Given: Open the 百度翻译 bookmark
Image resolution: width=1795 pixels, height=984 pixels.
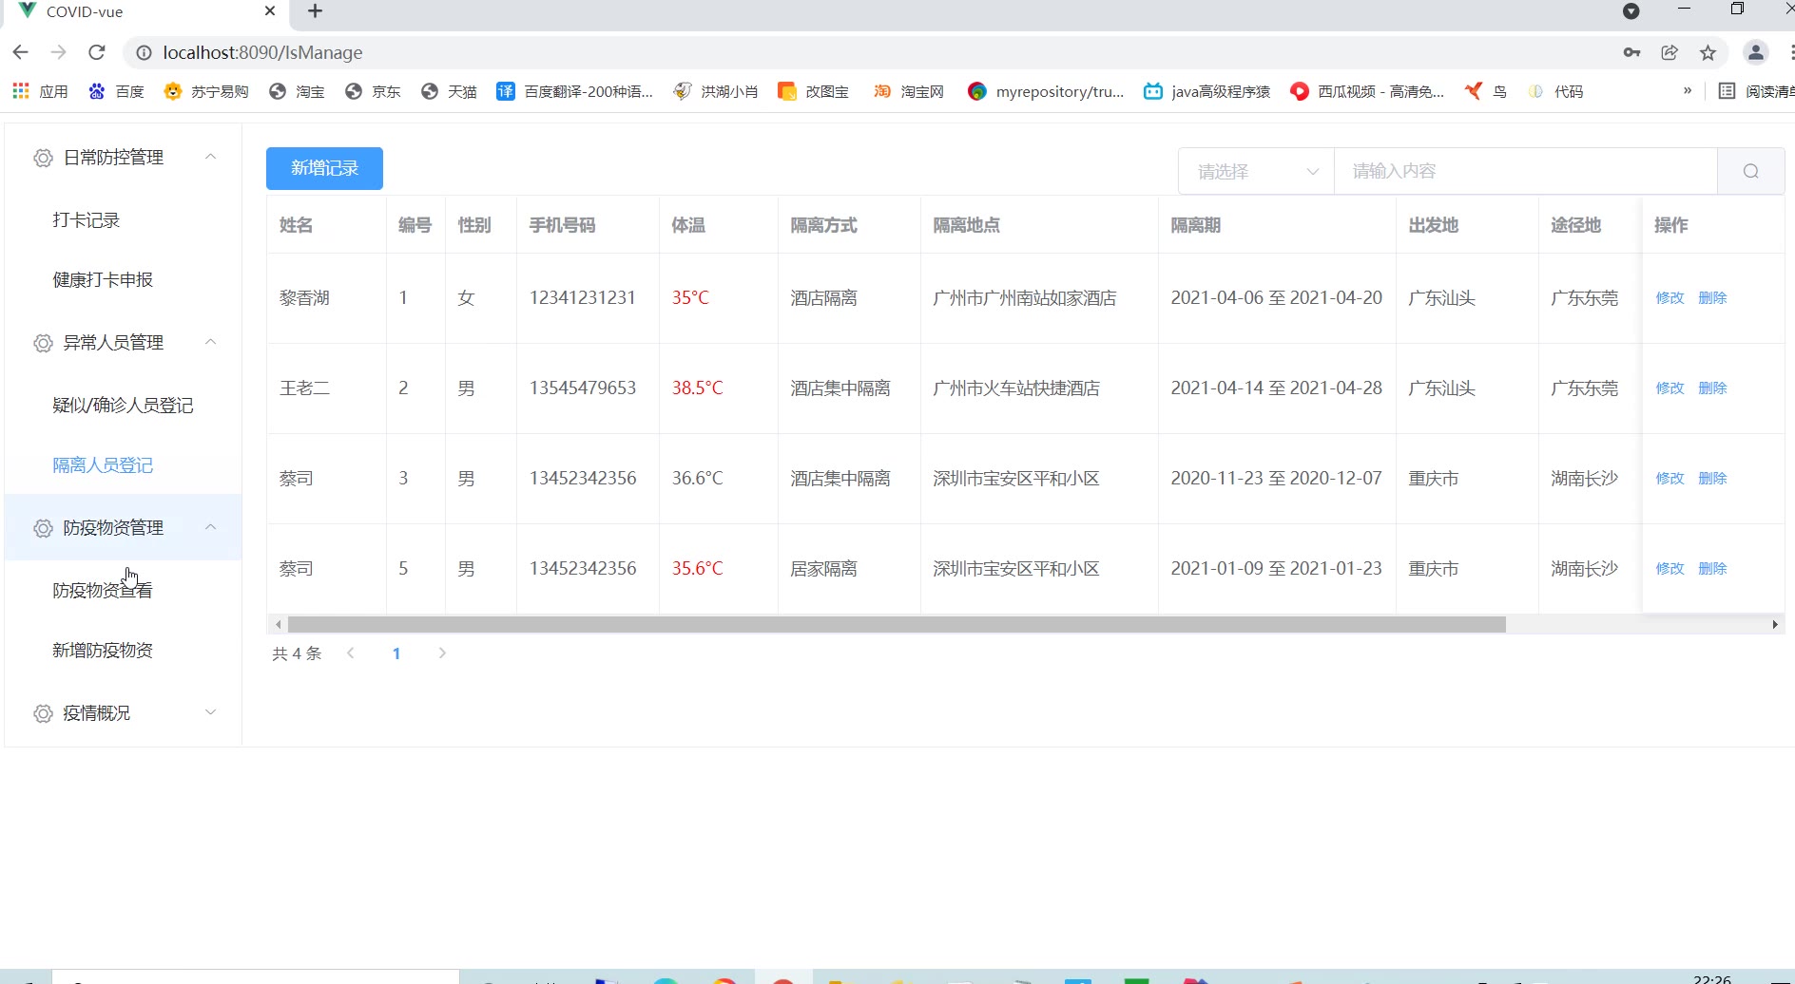Looking at the screenshot, I should point(575,91).
